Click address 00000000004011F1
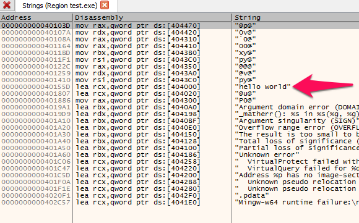 coord(36,60)
